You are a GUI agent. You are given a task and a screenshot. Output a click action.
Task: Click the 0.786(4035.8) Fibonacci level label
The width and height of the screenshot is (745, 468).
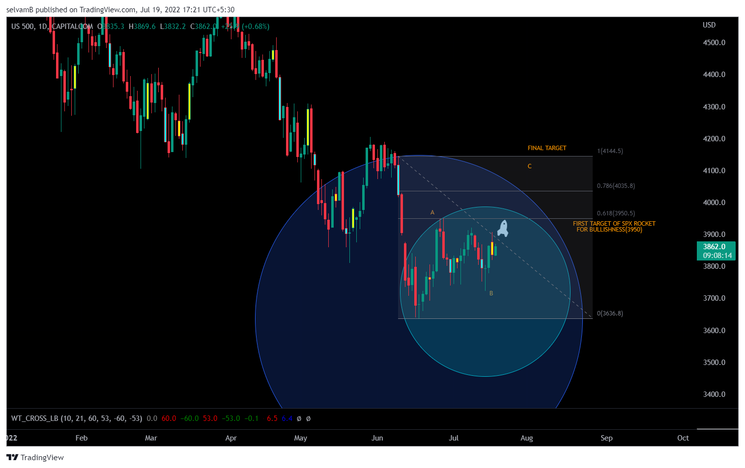616,186
